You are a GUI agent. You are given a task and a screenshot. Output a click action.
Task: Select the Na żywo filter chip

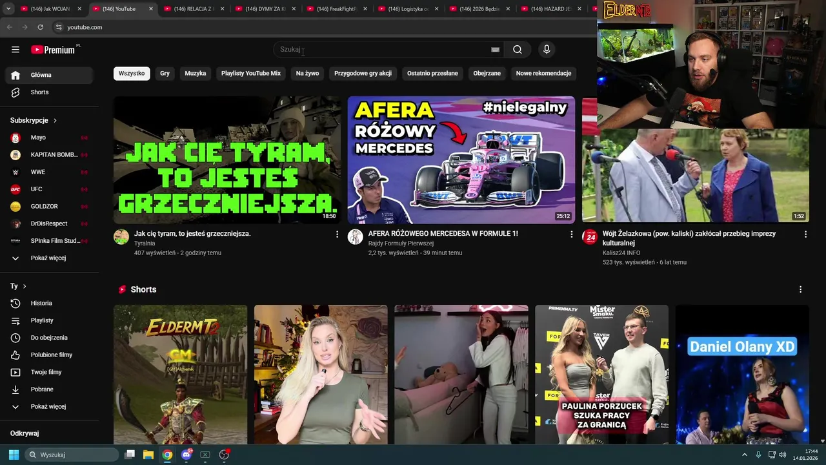tap(307, 74)
